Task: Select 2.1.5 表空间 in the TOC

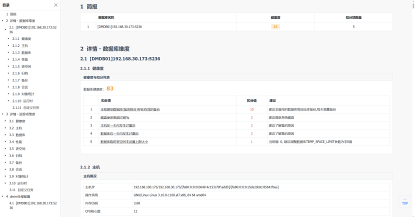Action: click(21, 66)
